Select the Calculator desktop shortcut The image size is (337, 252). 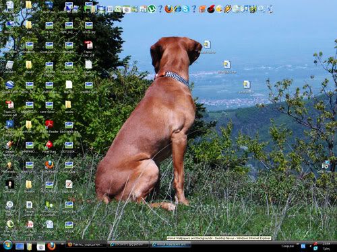[x=9, y=67]
